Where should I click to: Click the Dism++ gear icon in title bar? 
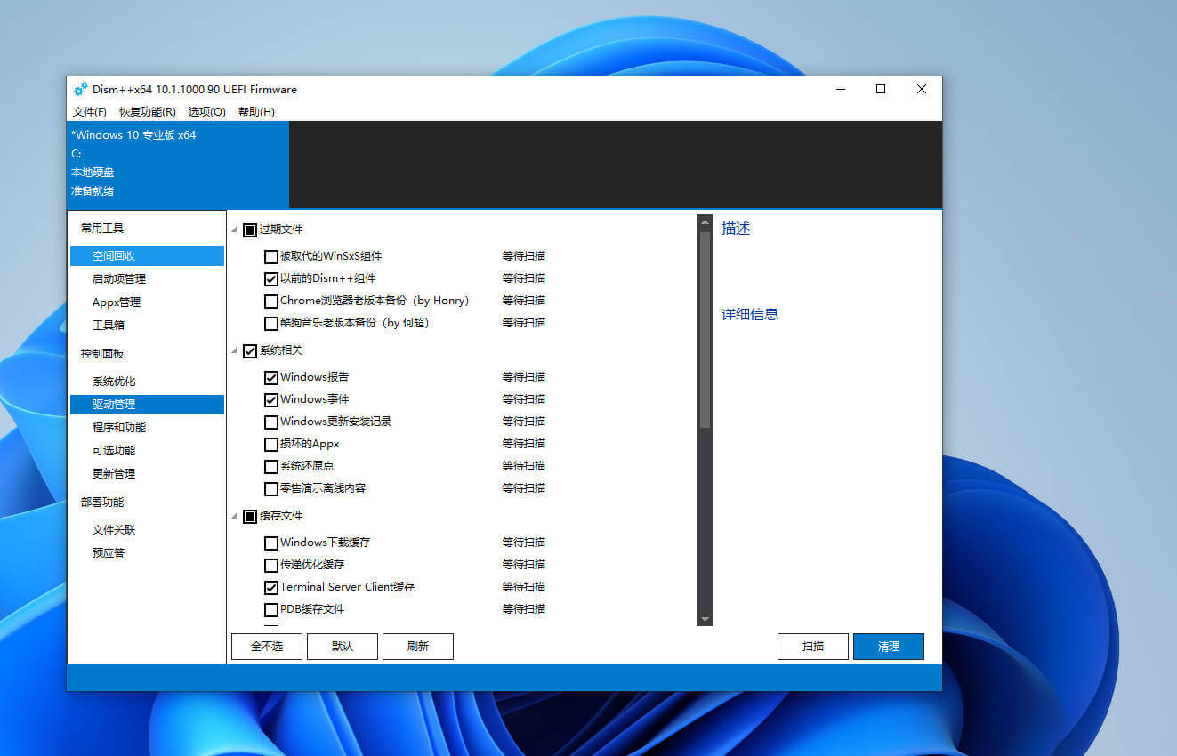coord(81,89)
